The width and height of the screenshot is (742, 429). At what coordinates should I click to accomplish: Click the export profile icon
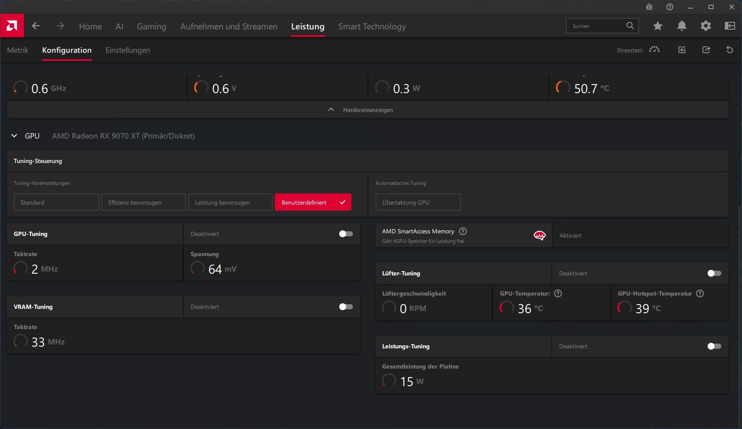coord(706,50)
